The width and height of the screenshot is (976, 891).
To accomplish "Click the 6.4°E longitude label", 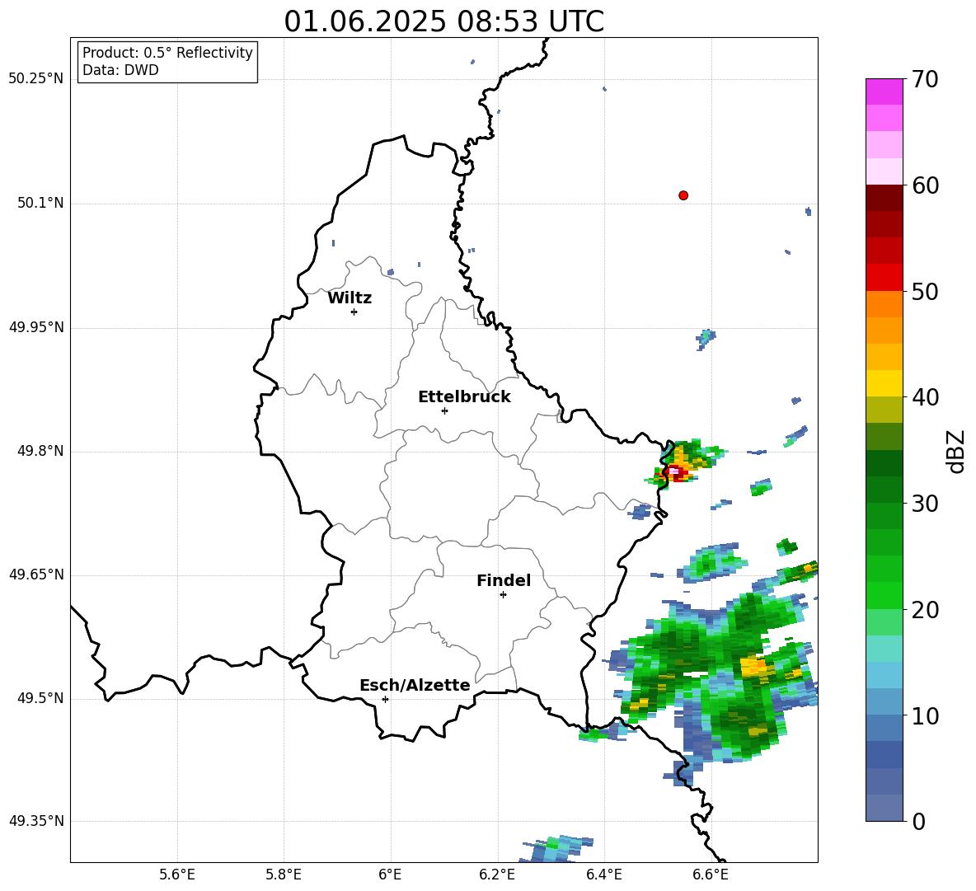I will (603, 875).
